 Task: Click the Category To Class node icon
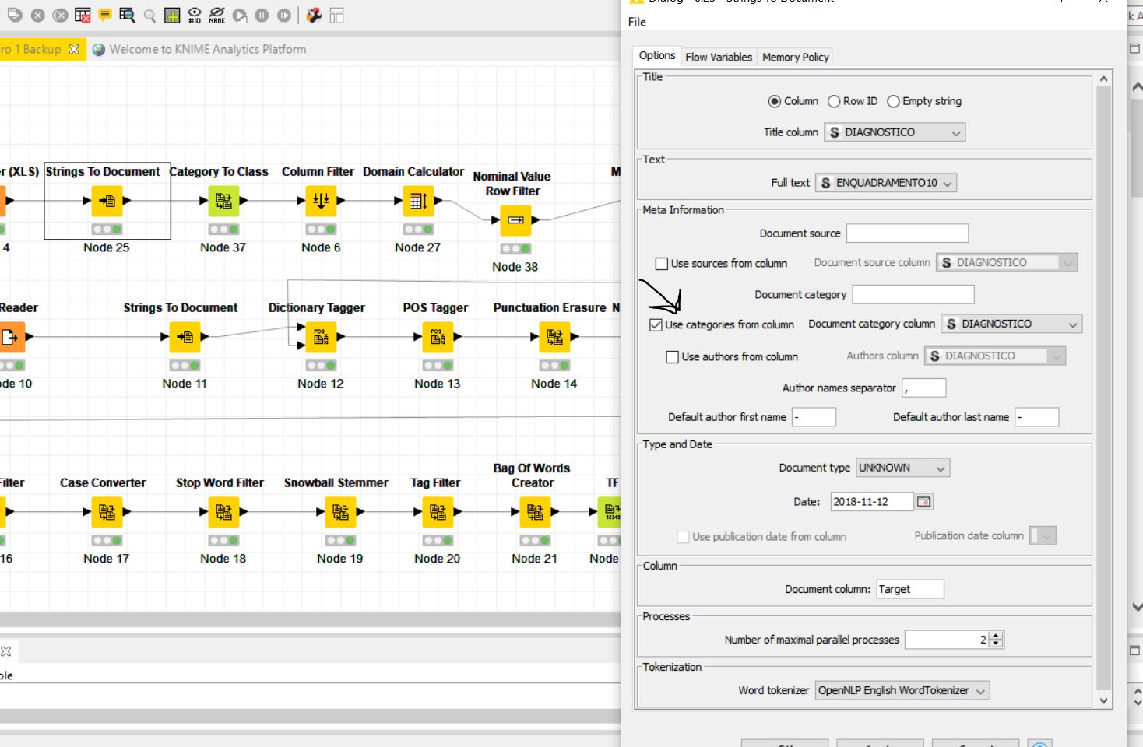[x=223, y=201]
